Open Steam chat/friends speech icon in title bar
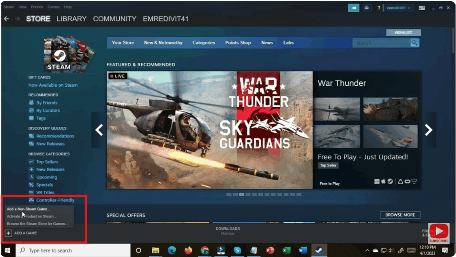 (x=354, y=8)
